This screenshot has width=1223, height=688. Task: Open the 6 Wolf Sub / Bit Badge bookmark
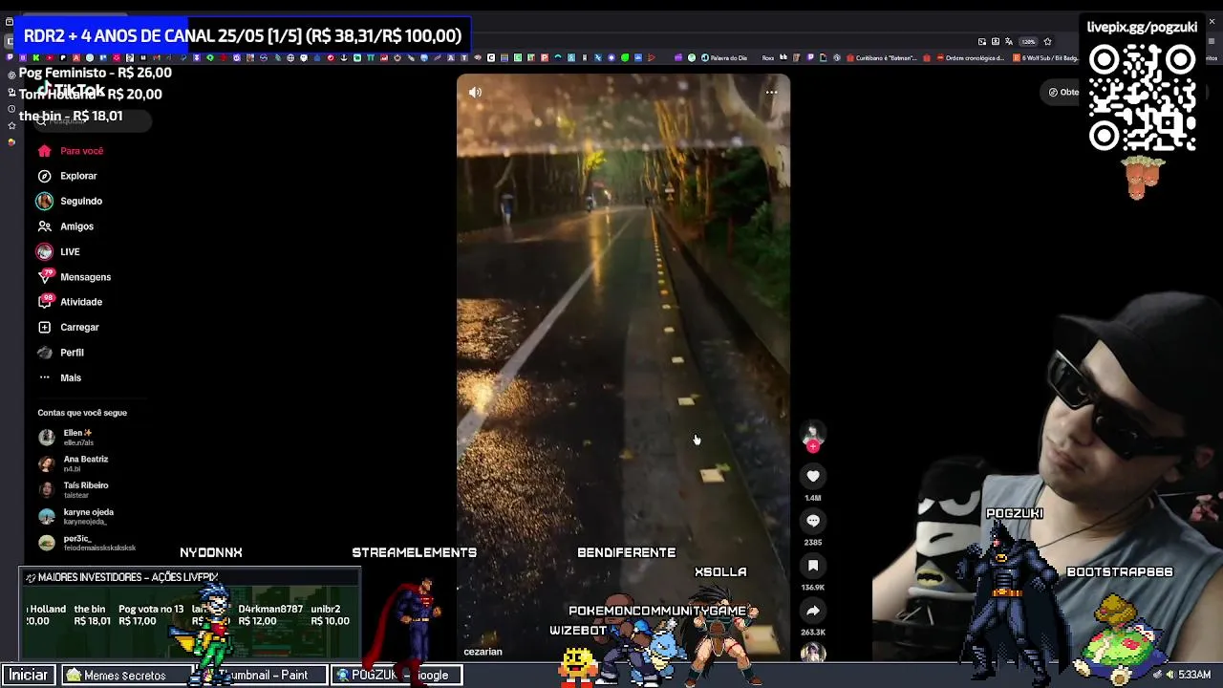point(1046,58)
